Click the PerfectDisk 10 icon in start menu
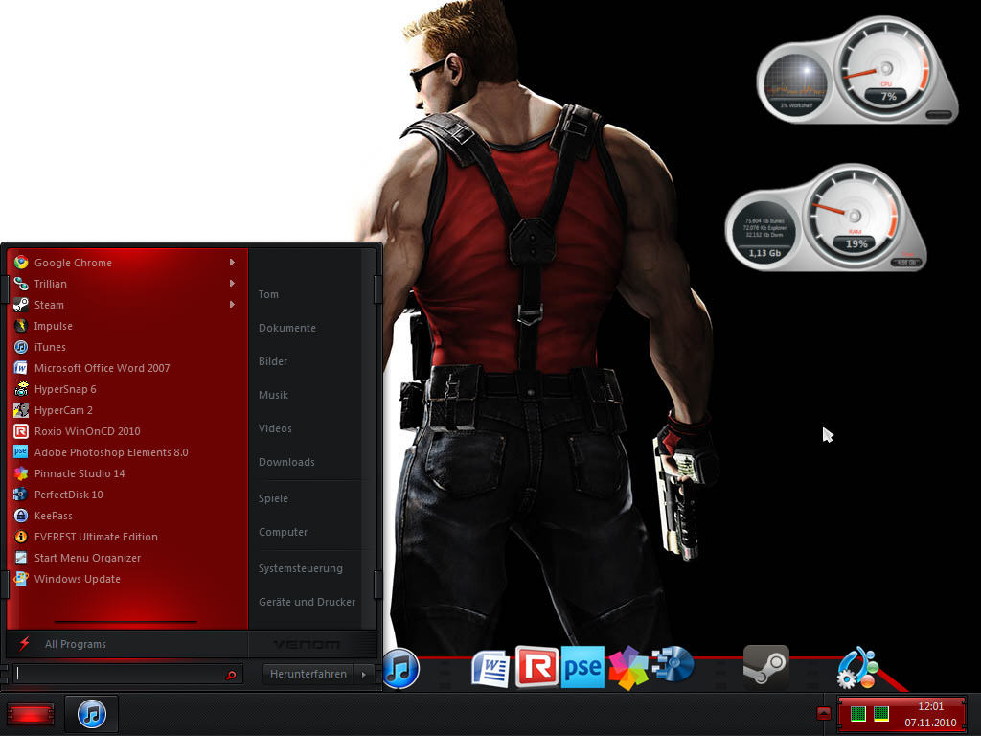Image resolution: width=981 pixels, height=736 pixels. (x=21, y=494)
